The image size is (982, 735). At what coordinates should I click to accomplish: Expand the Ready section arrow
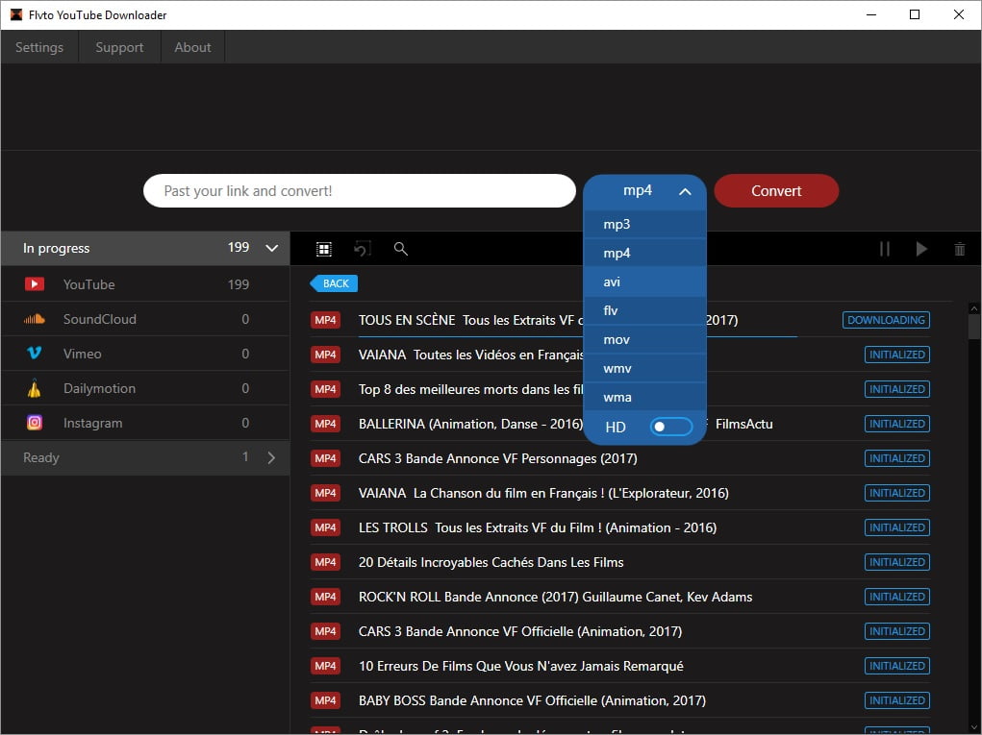coord(271,458)
